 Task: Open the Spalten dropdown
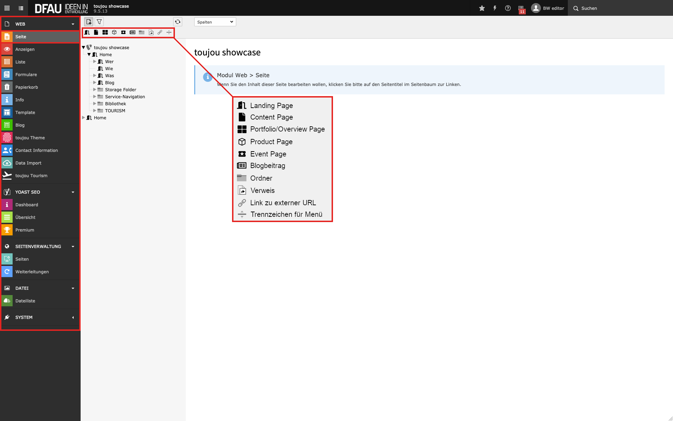point(215,22)
